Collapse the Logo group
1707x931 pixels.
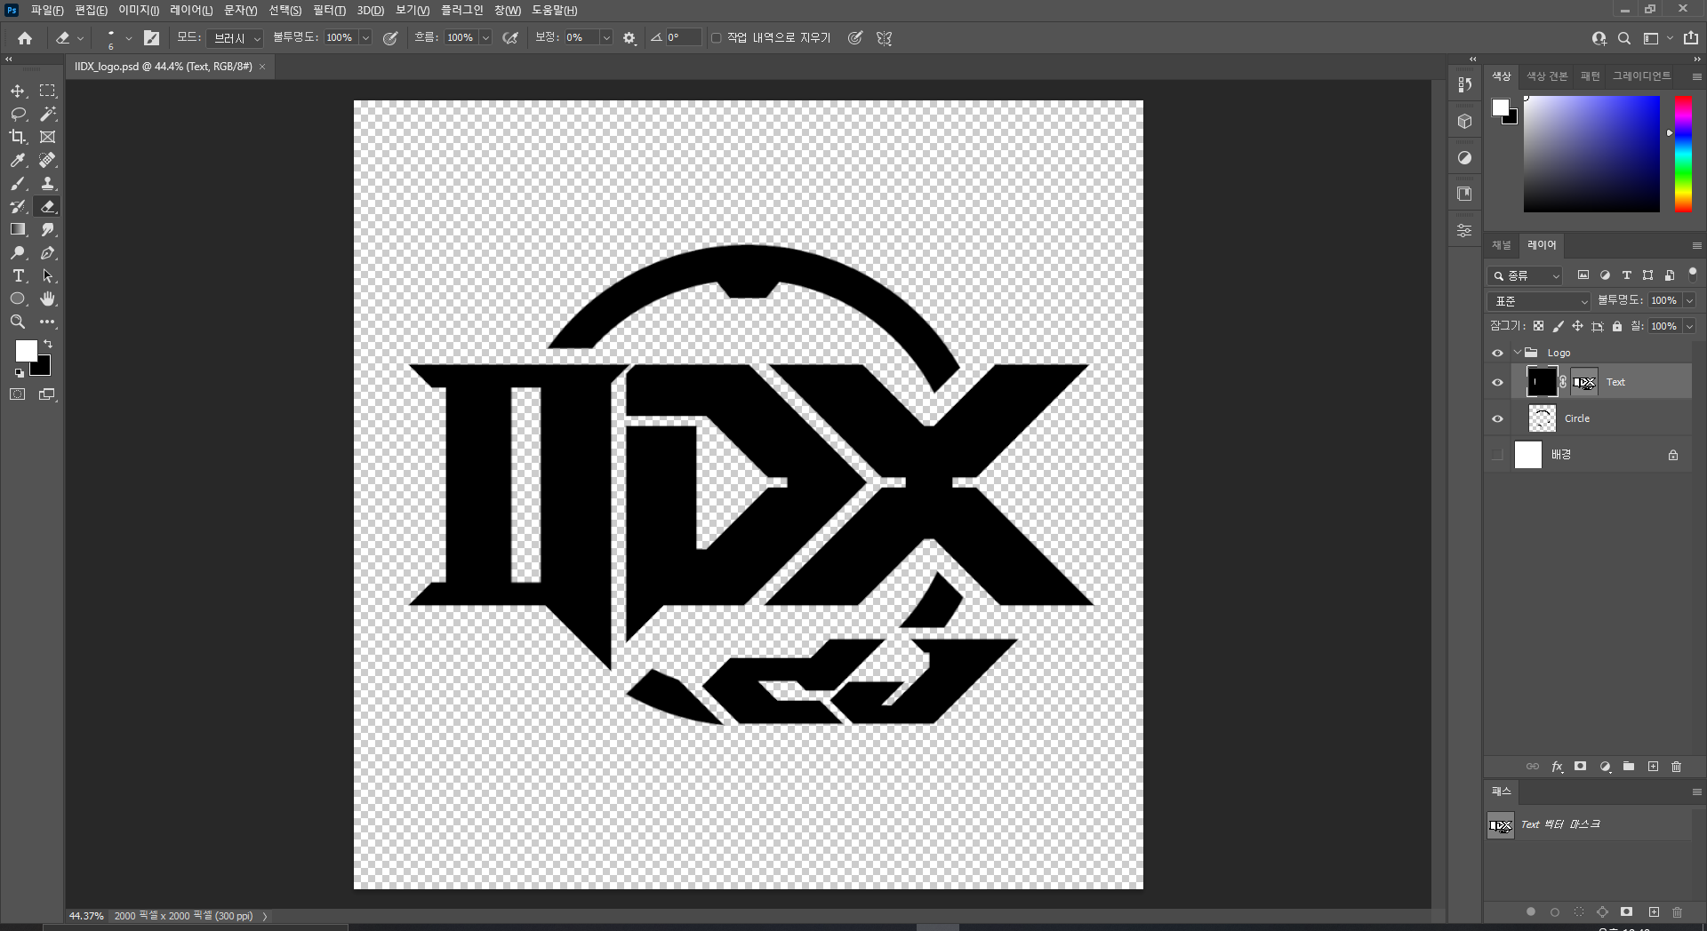1517,353
